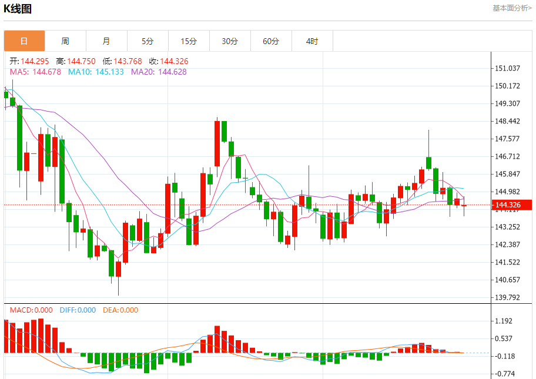
Task: Click the high price 144.750 value
Action: (x=81, y=61)
